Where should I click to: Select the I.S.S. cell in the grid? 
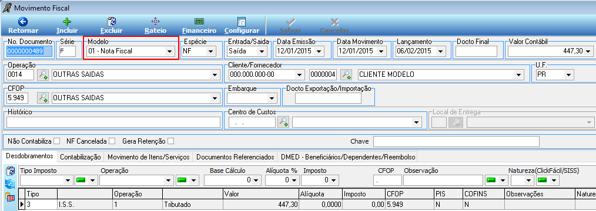click(85, 204)
